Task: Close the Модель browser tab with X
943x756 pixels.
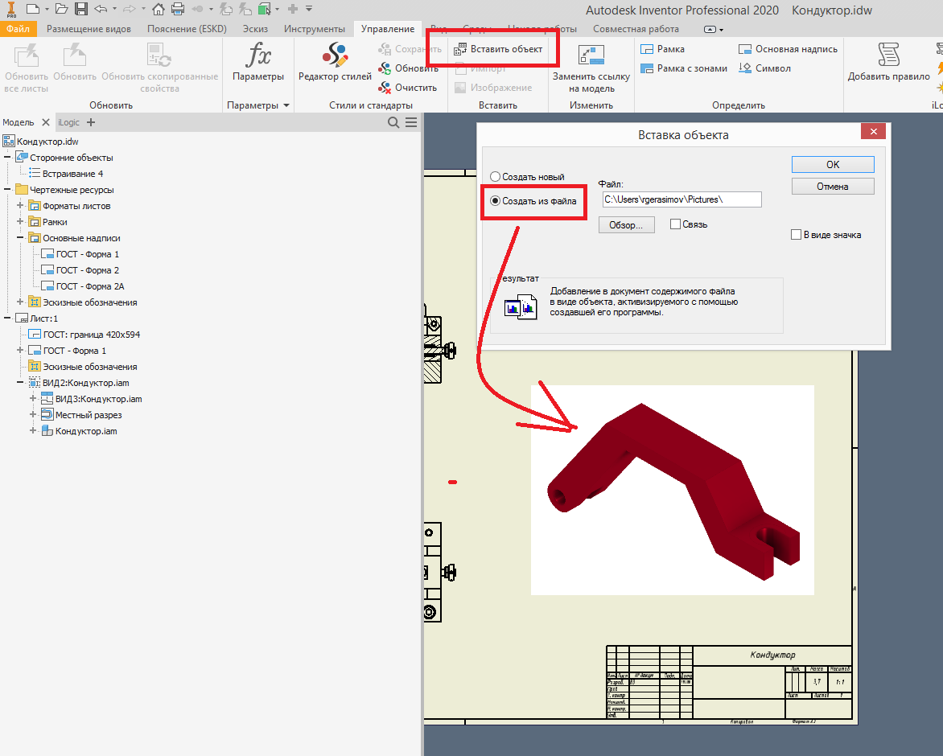Action: [46, 122]
